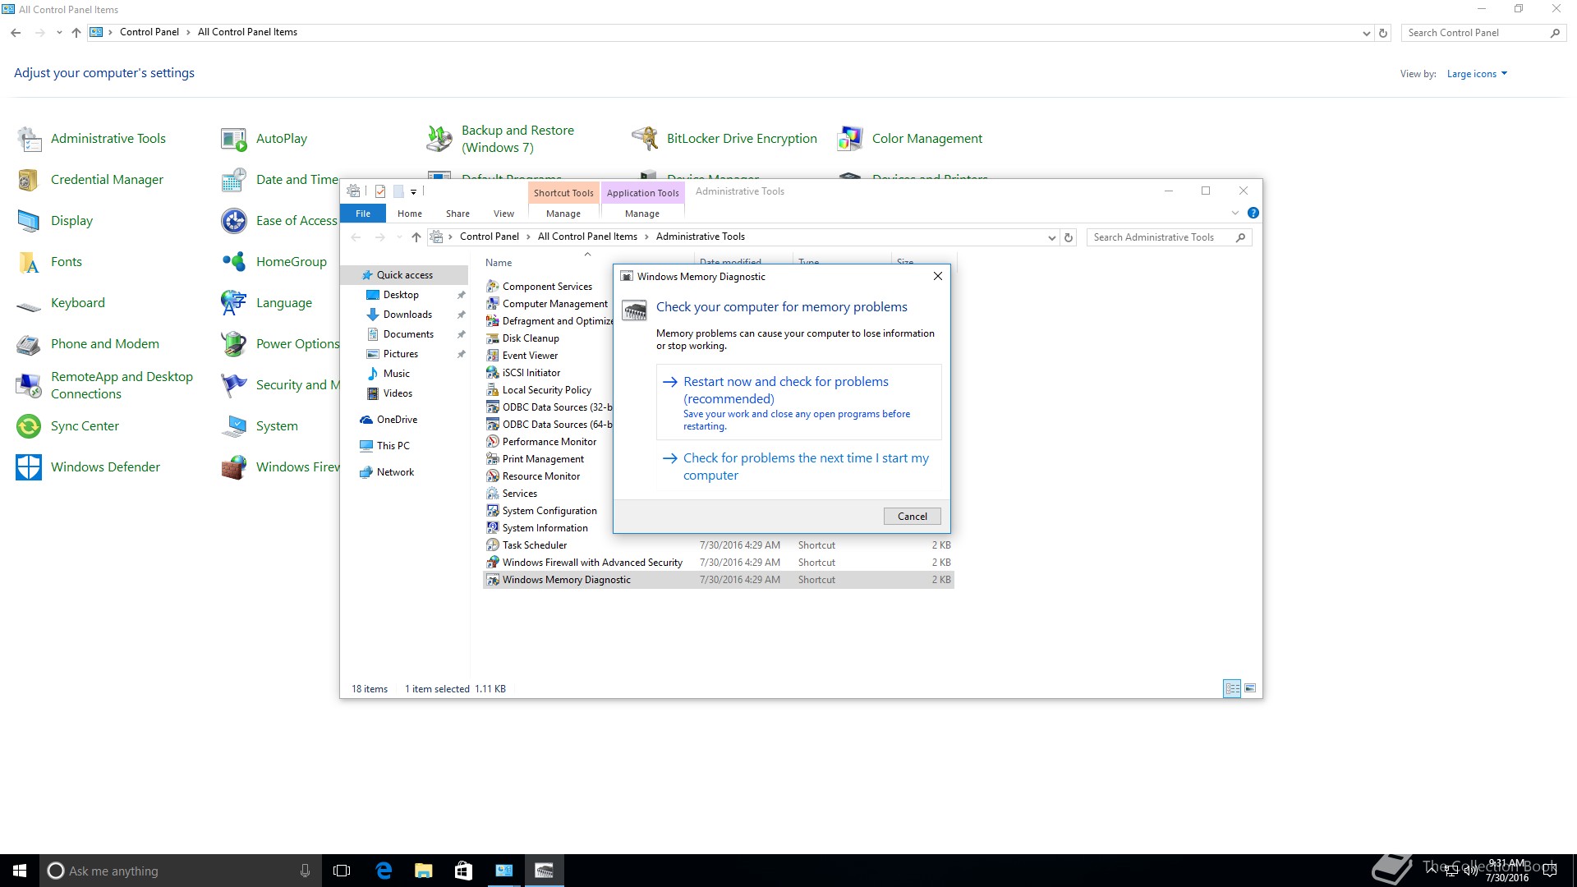Screen dimensions: 1577x887
Task: Choose Check for problems next time I start
Action: [x=798, y=466]
